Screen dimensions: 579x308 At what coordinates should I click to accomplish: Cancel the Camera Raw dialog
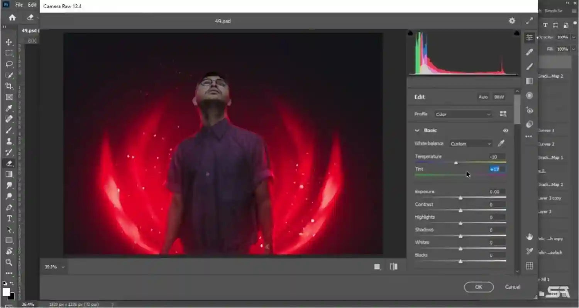pyautogui.click(x=513, y=287)
